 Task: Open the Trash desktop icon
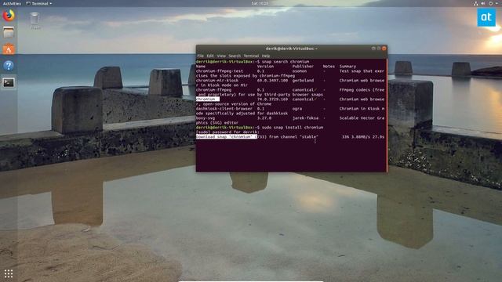35,20
